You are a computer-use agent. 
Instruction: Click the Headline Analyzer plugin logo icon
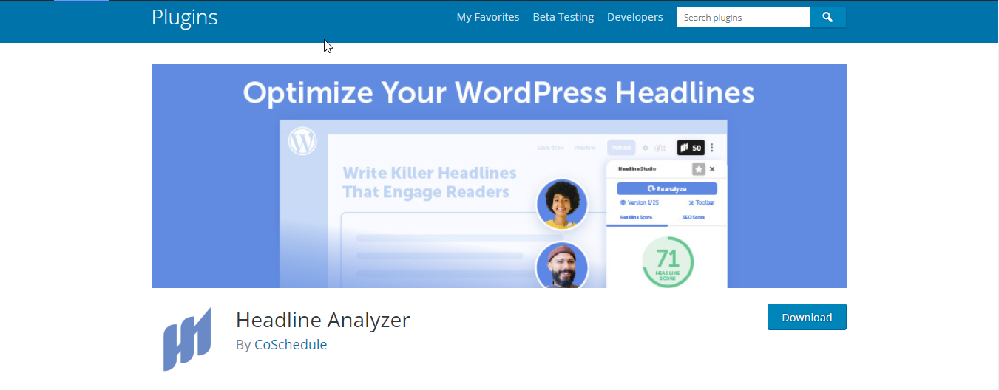[187, 339]
